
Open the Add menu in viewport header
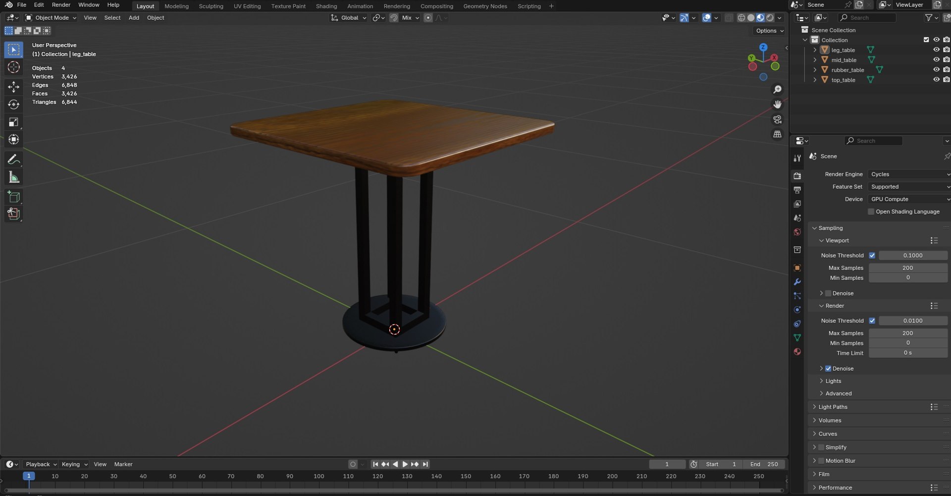(134, 18)
